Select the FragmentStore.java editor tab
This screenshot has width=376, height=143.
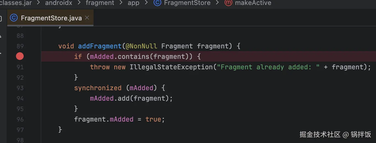50,18
